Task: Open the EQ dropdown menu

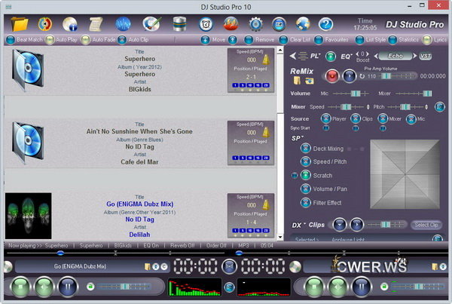Action: (347, 56)
